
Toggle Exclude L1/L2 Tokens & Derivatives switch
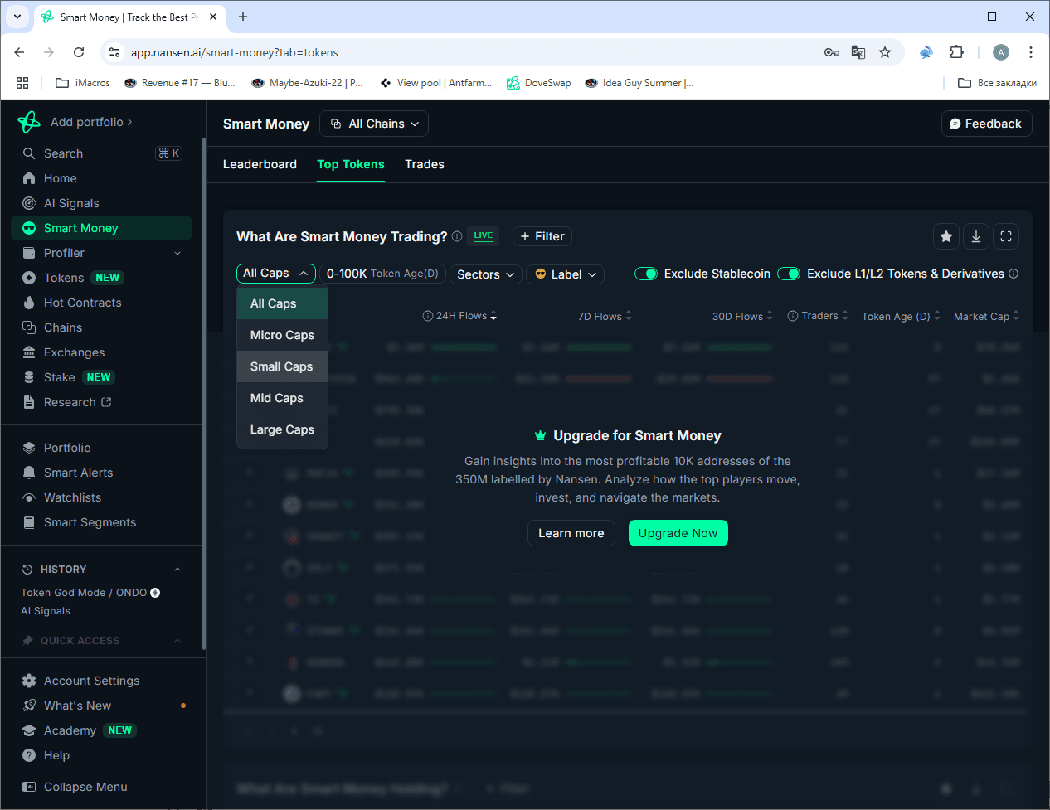click(789, 274)
